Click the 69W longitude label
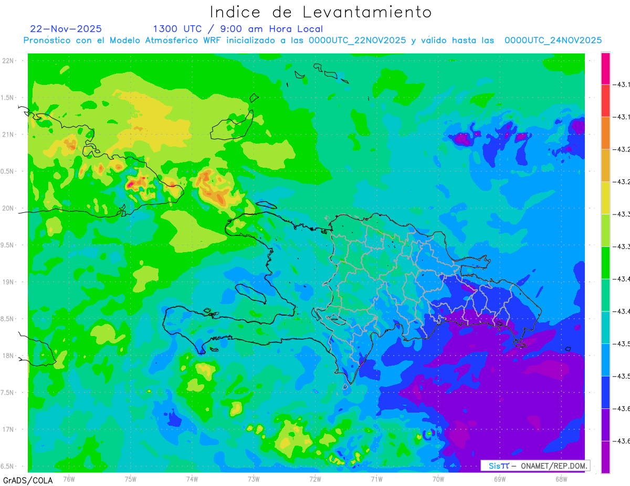Image resolution: width=630 pixels, height=486 pixels. click(x=499, y=479)
